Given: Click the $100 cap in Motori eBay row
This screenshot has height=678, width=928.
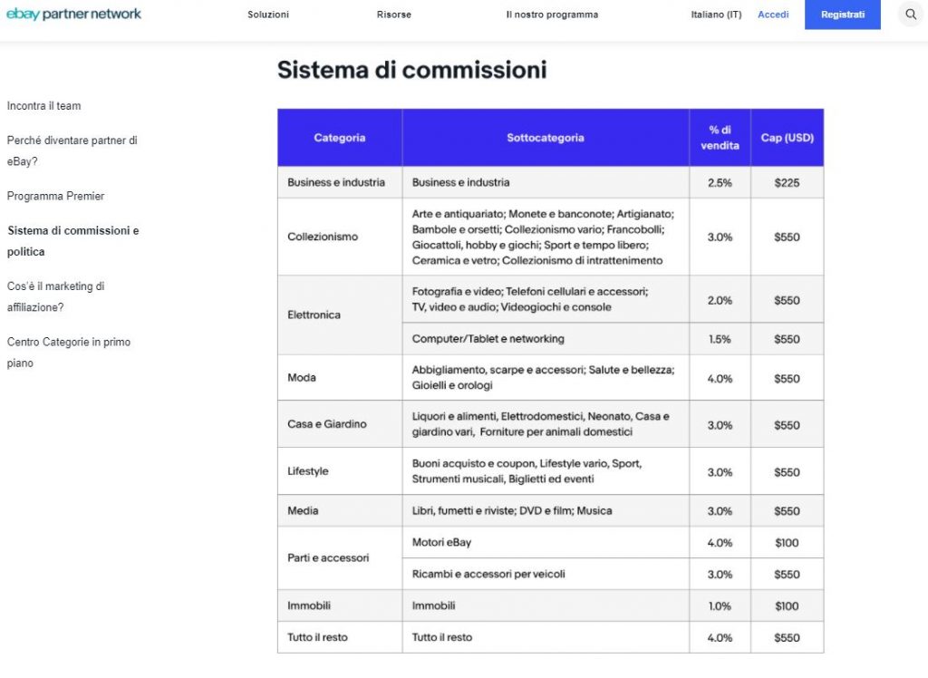Looking at the screenshot, I should 788,542.
